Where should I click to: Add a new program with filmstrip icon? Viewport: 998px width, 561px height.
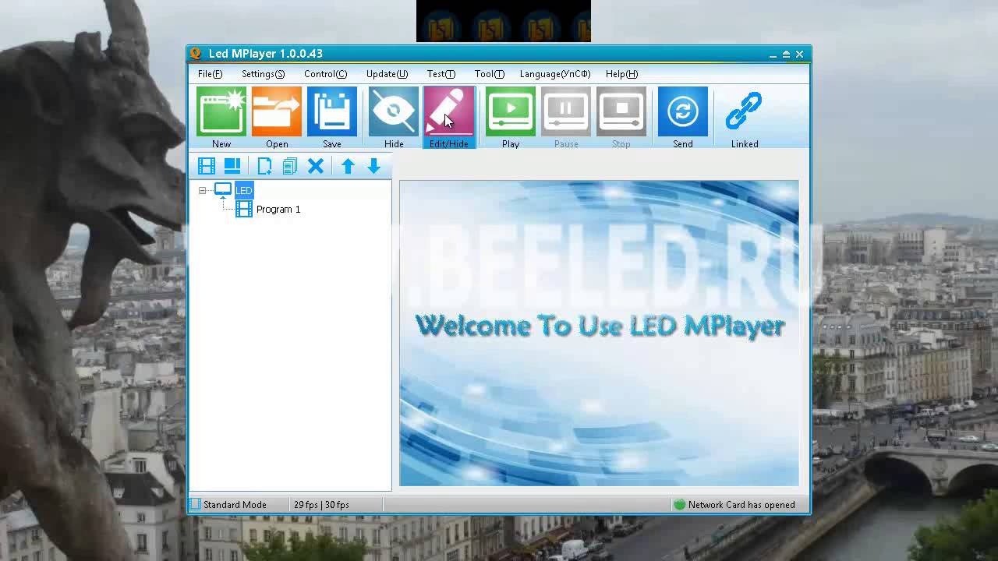207,166
